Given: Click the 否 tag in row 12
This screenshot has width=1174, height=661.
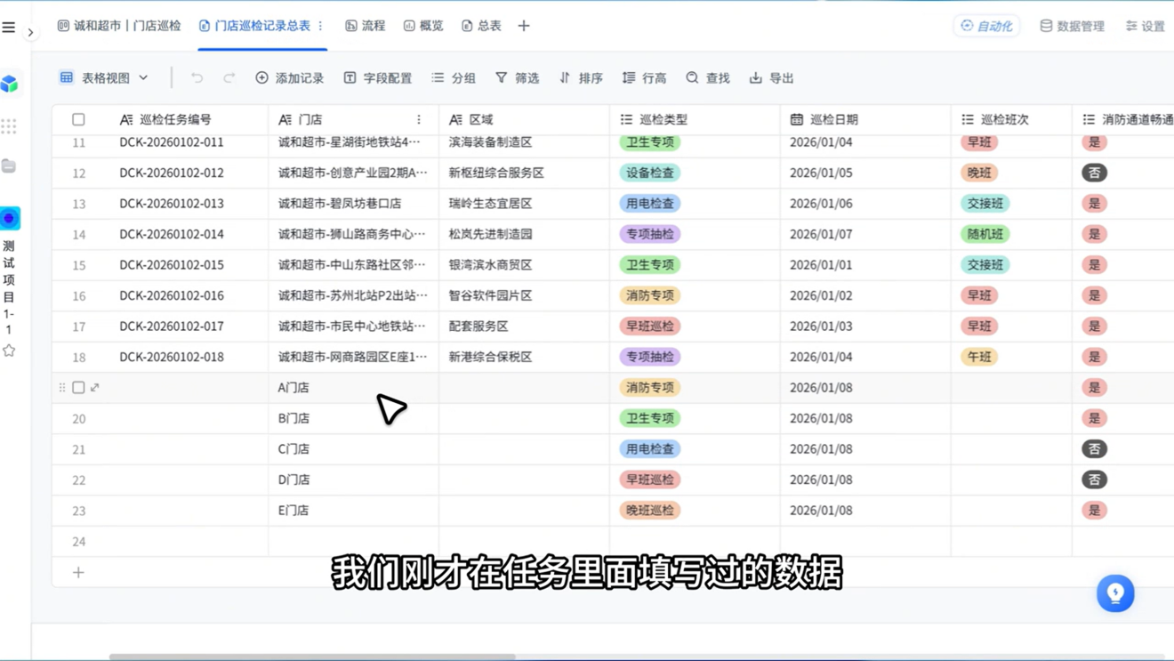Looking at the screenshot, I should tap(1094, 173).
